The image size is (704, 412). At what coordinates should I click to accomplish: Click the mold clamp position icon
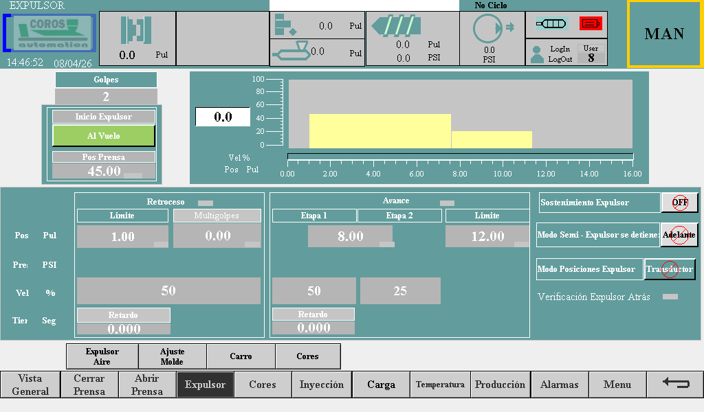pos(135,30)
